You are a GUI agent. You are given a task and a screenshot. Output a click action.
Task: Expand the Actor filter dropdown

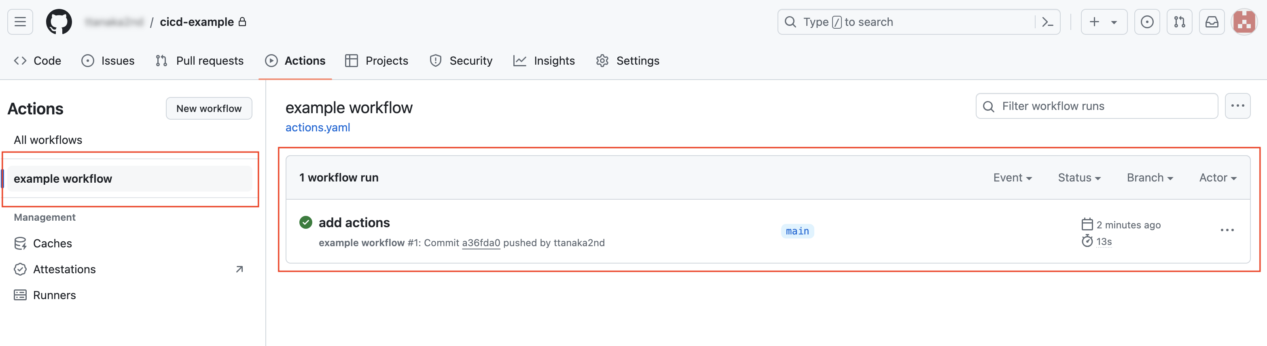[x=1218, y=178]
